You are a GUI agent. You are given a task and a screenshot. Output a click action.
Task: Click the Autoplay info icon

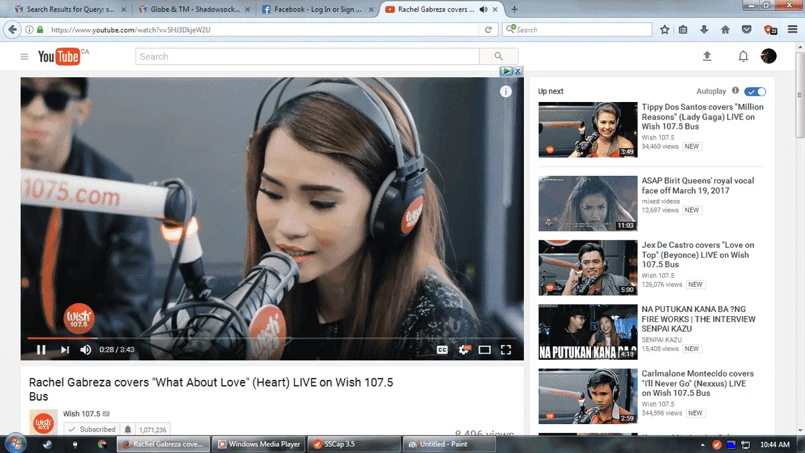pyautogui.click(x=735, y=91)
